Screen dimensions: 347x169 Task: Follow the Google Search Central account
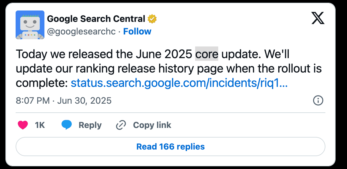point(137,31)
